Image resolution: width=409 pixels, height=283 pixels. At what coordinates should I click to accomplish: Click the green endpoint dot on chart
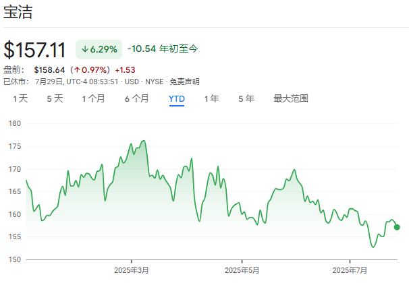coord(397,227)
